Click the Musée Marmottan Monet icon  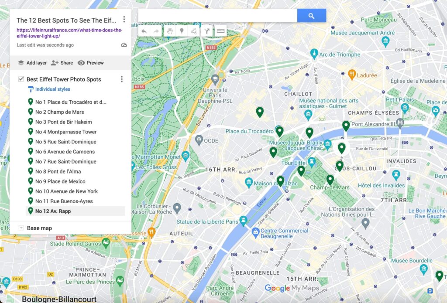coord(186,156)
